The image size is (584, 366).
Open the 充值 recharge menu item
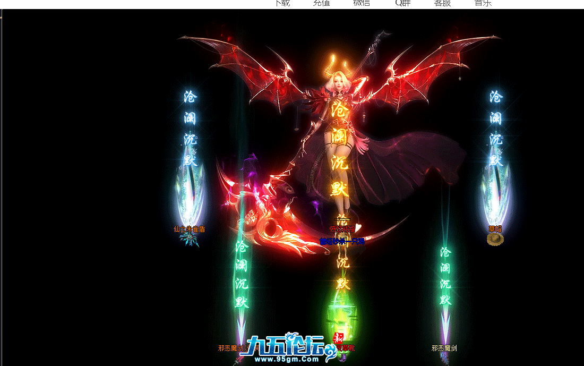pos(322,3)
